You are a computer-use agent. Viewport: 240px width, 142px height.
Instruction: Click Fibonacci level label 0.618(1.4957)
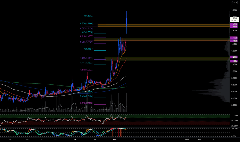[x=87, y=36]
